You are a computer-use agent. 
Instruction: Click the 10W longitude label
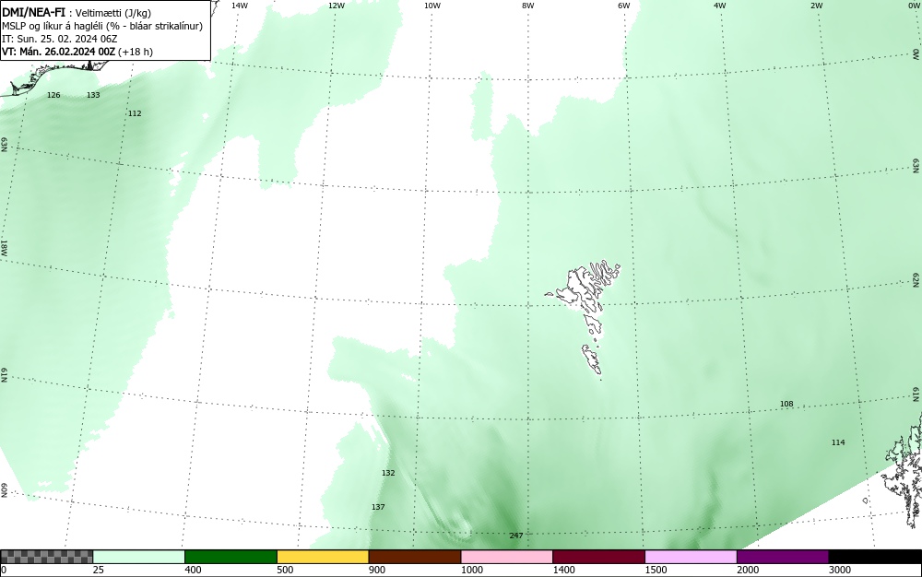pyautogui.click(x=432, y=6)
